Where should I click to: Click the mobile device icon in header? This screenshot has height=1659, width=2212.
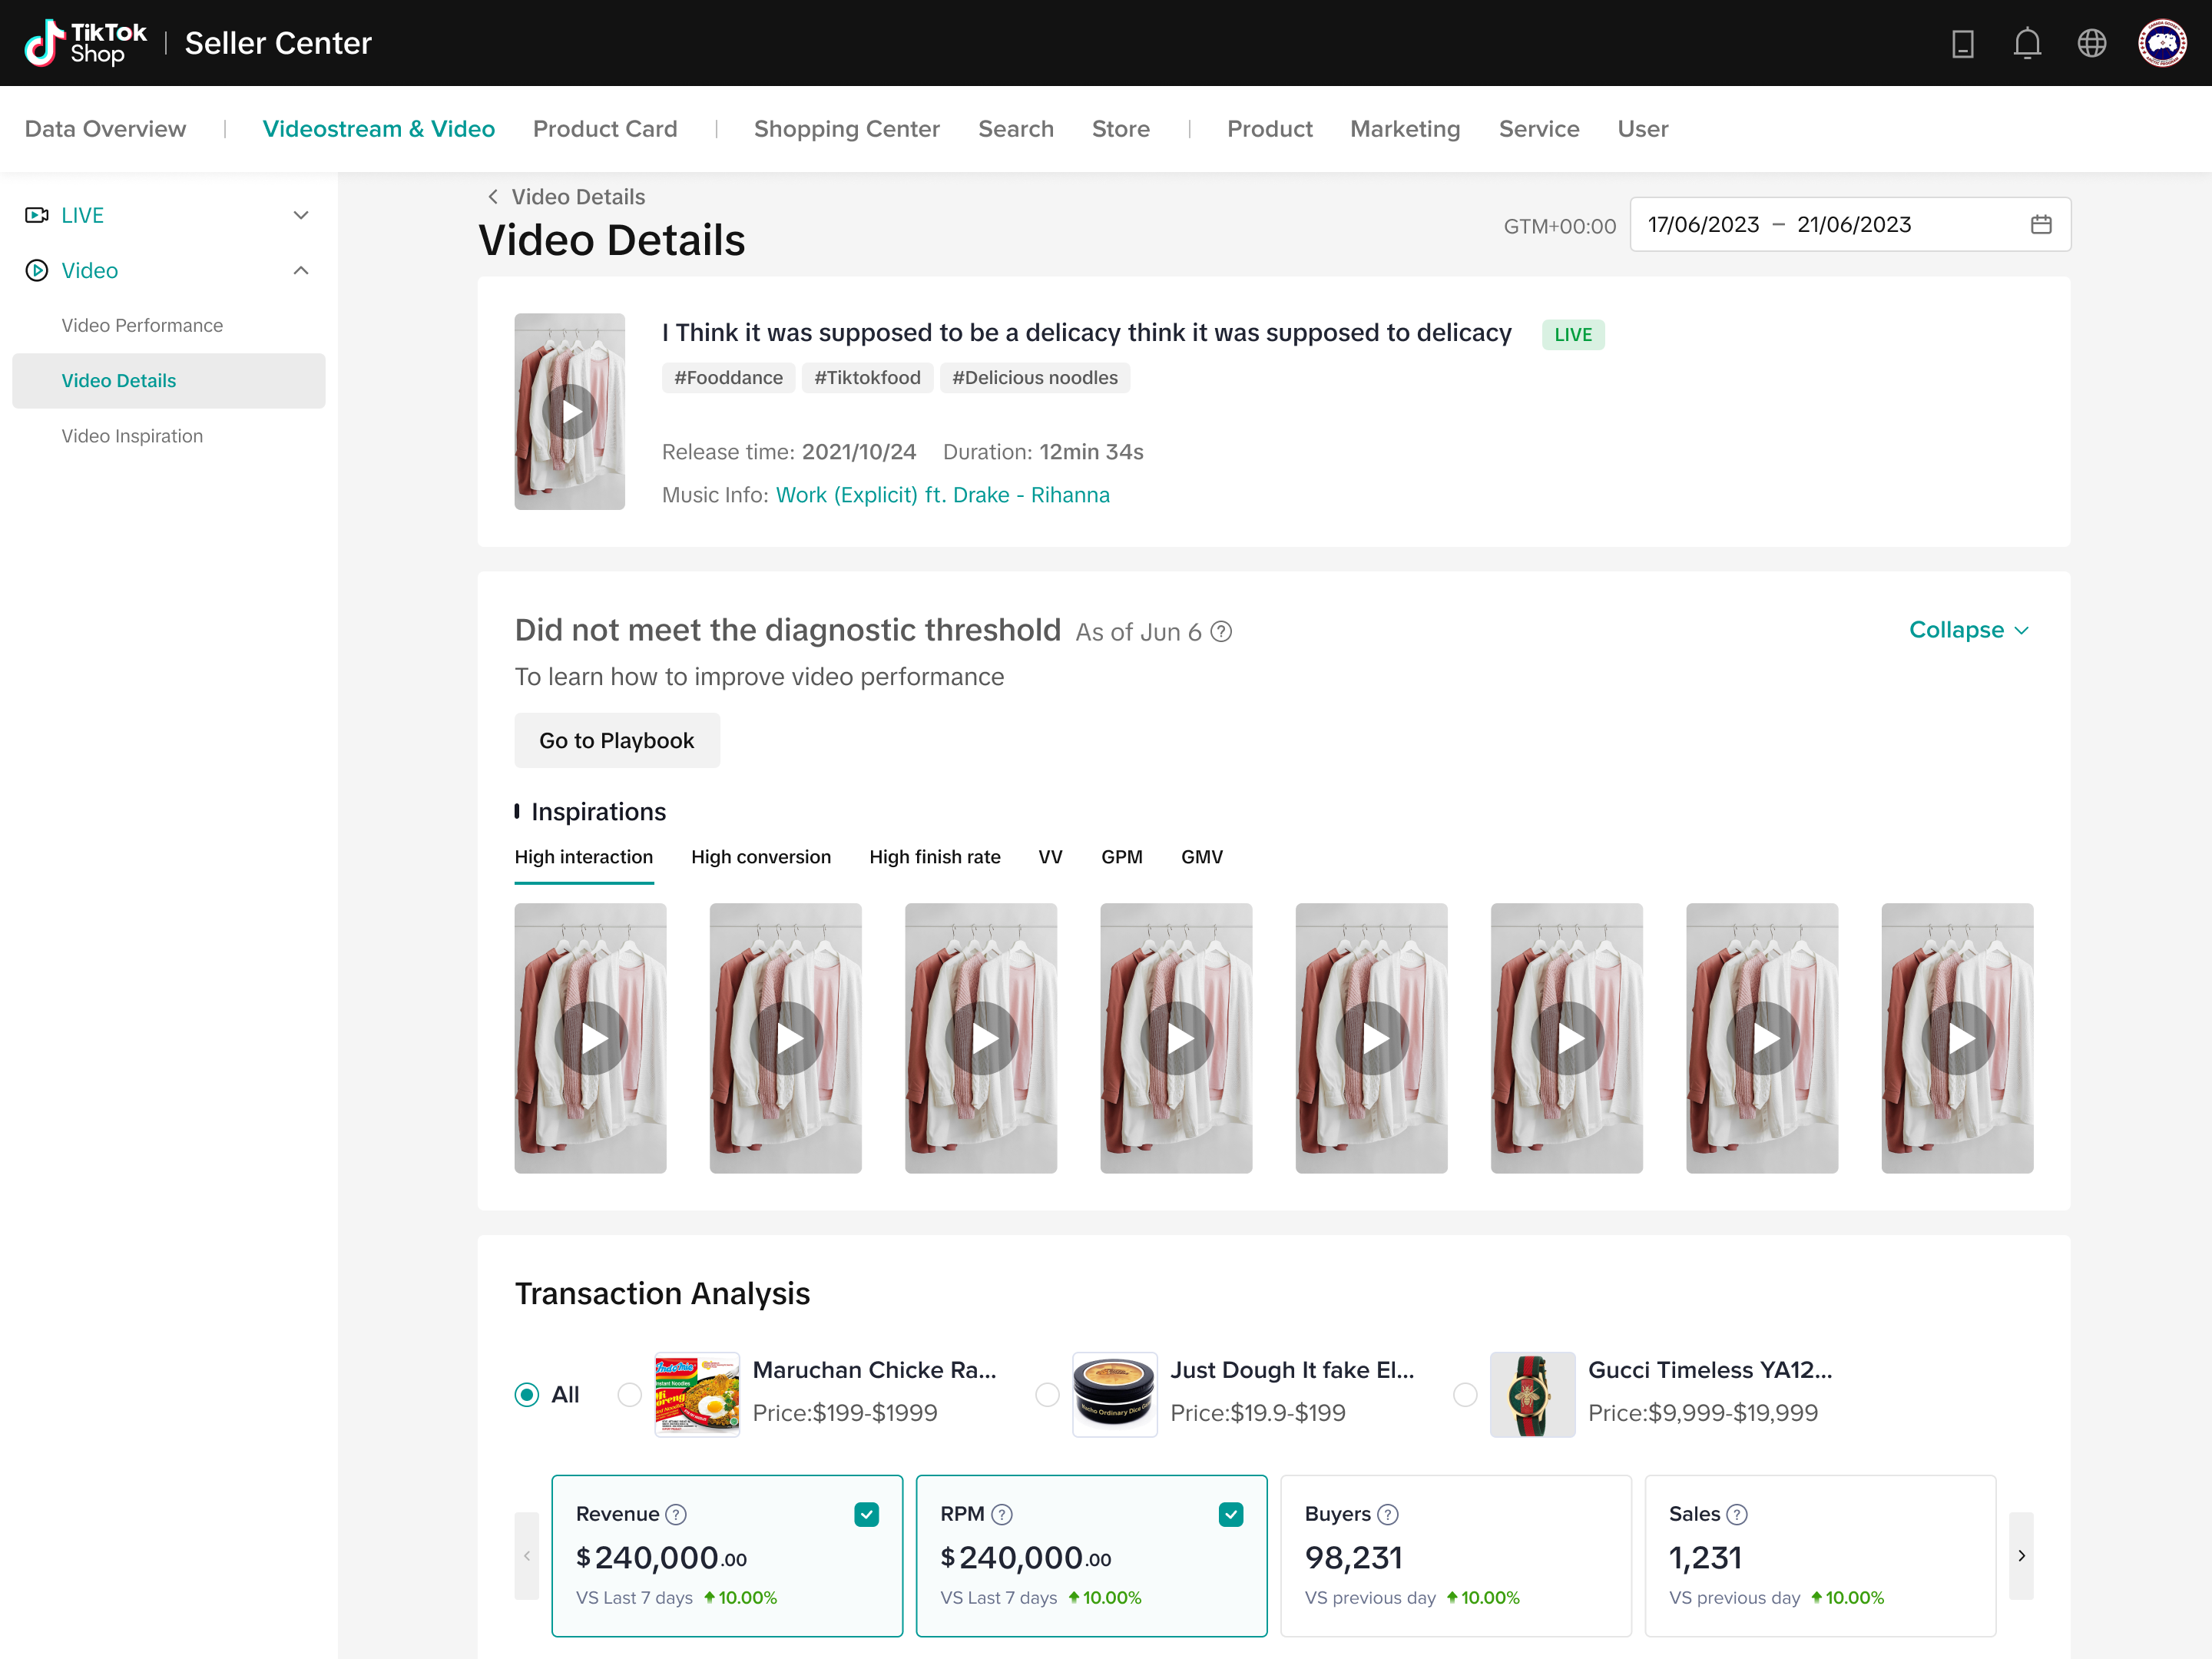point(1962,43)
